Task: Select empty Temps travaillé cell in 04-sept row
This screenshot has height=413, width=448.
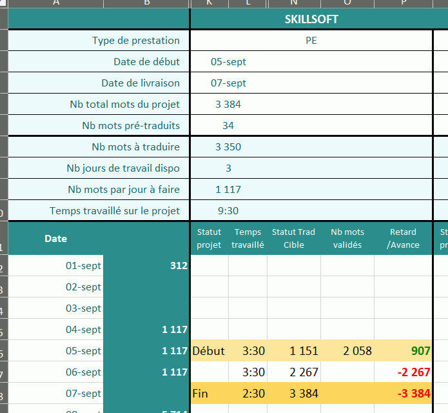Action: [248, 330]
